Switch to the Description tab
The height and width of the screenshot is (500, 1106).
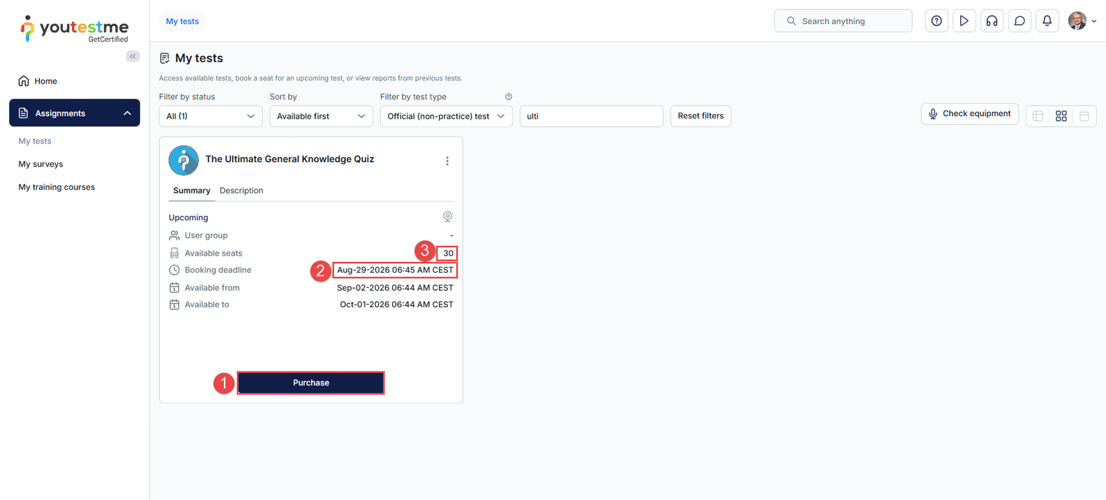tap(241, 191)
